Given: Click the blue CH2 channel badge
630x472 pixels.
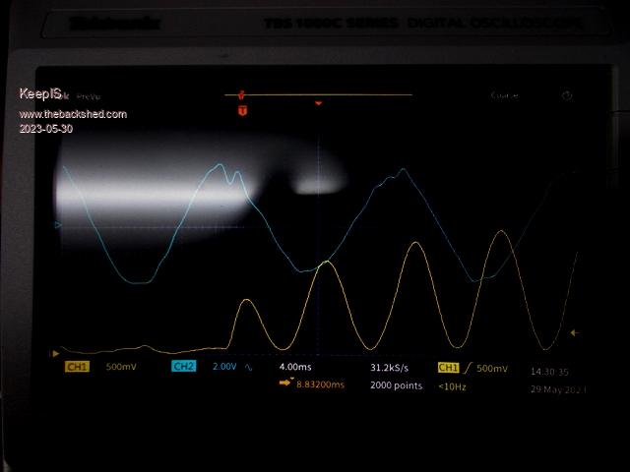Looking at the screenshot, I should [183, 367].
